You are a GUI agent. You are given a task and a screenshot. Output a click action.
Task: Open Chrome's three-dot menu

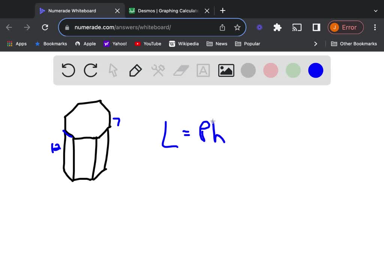[375, 27]
